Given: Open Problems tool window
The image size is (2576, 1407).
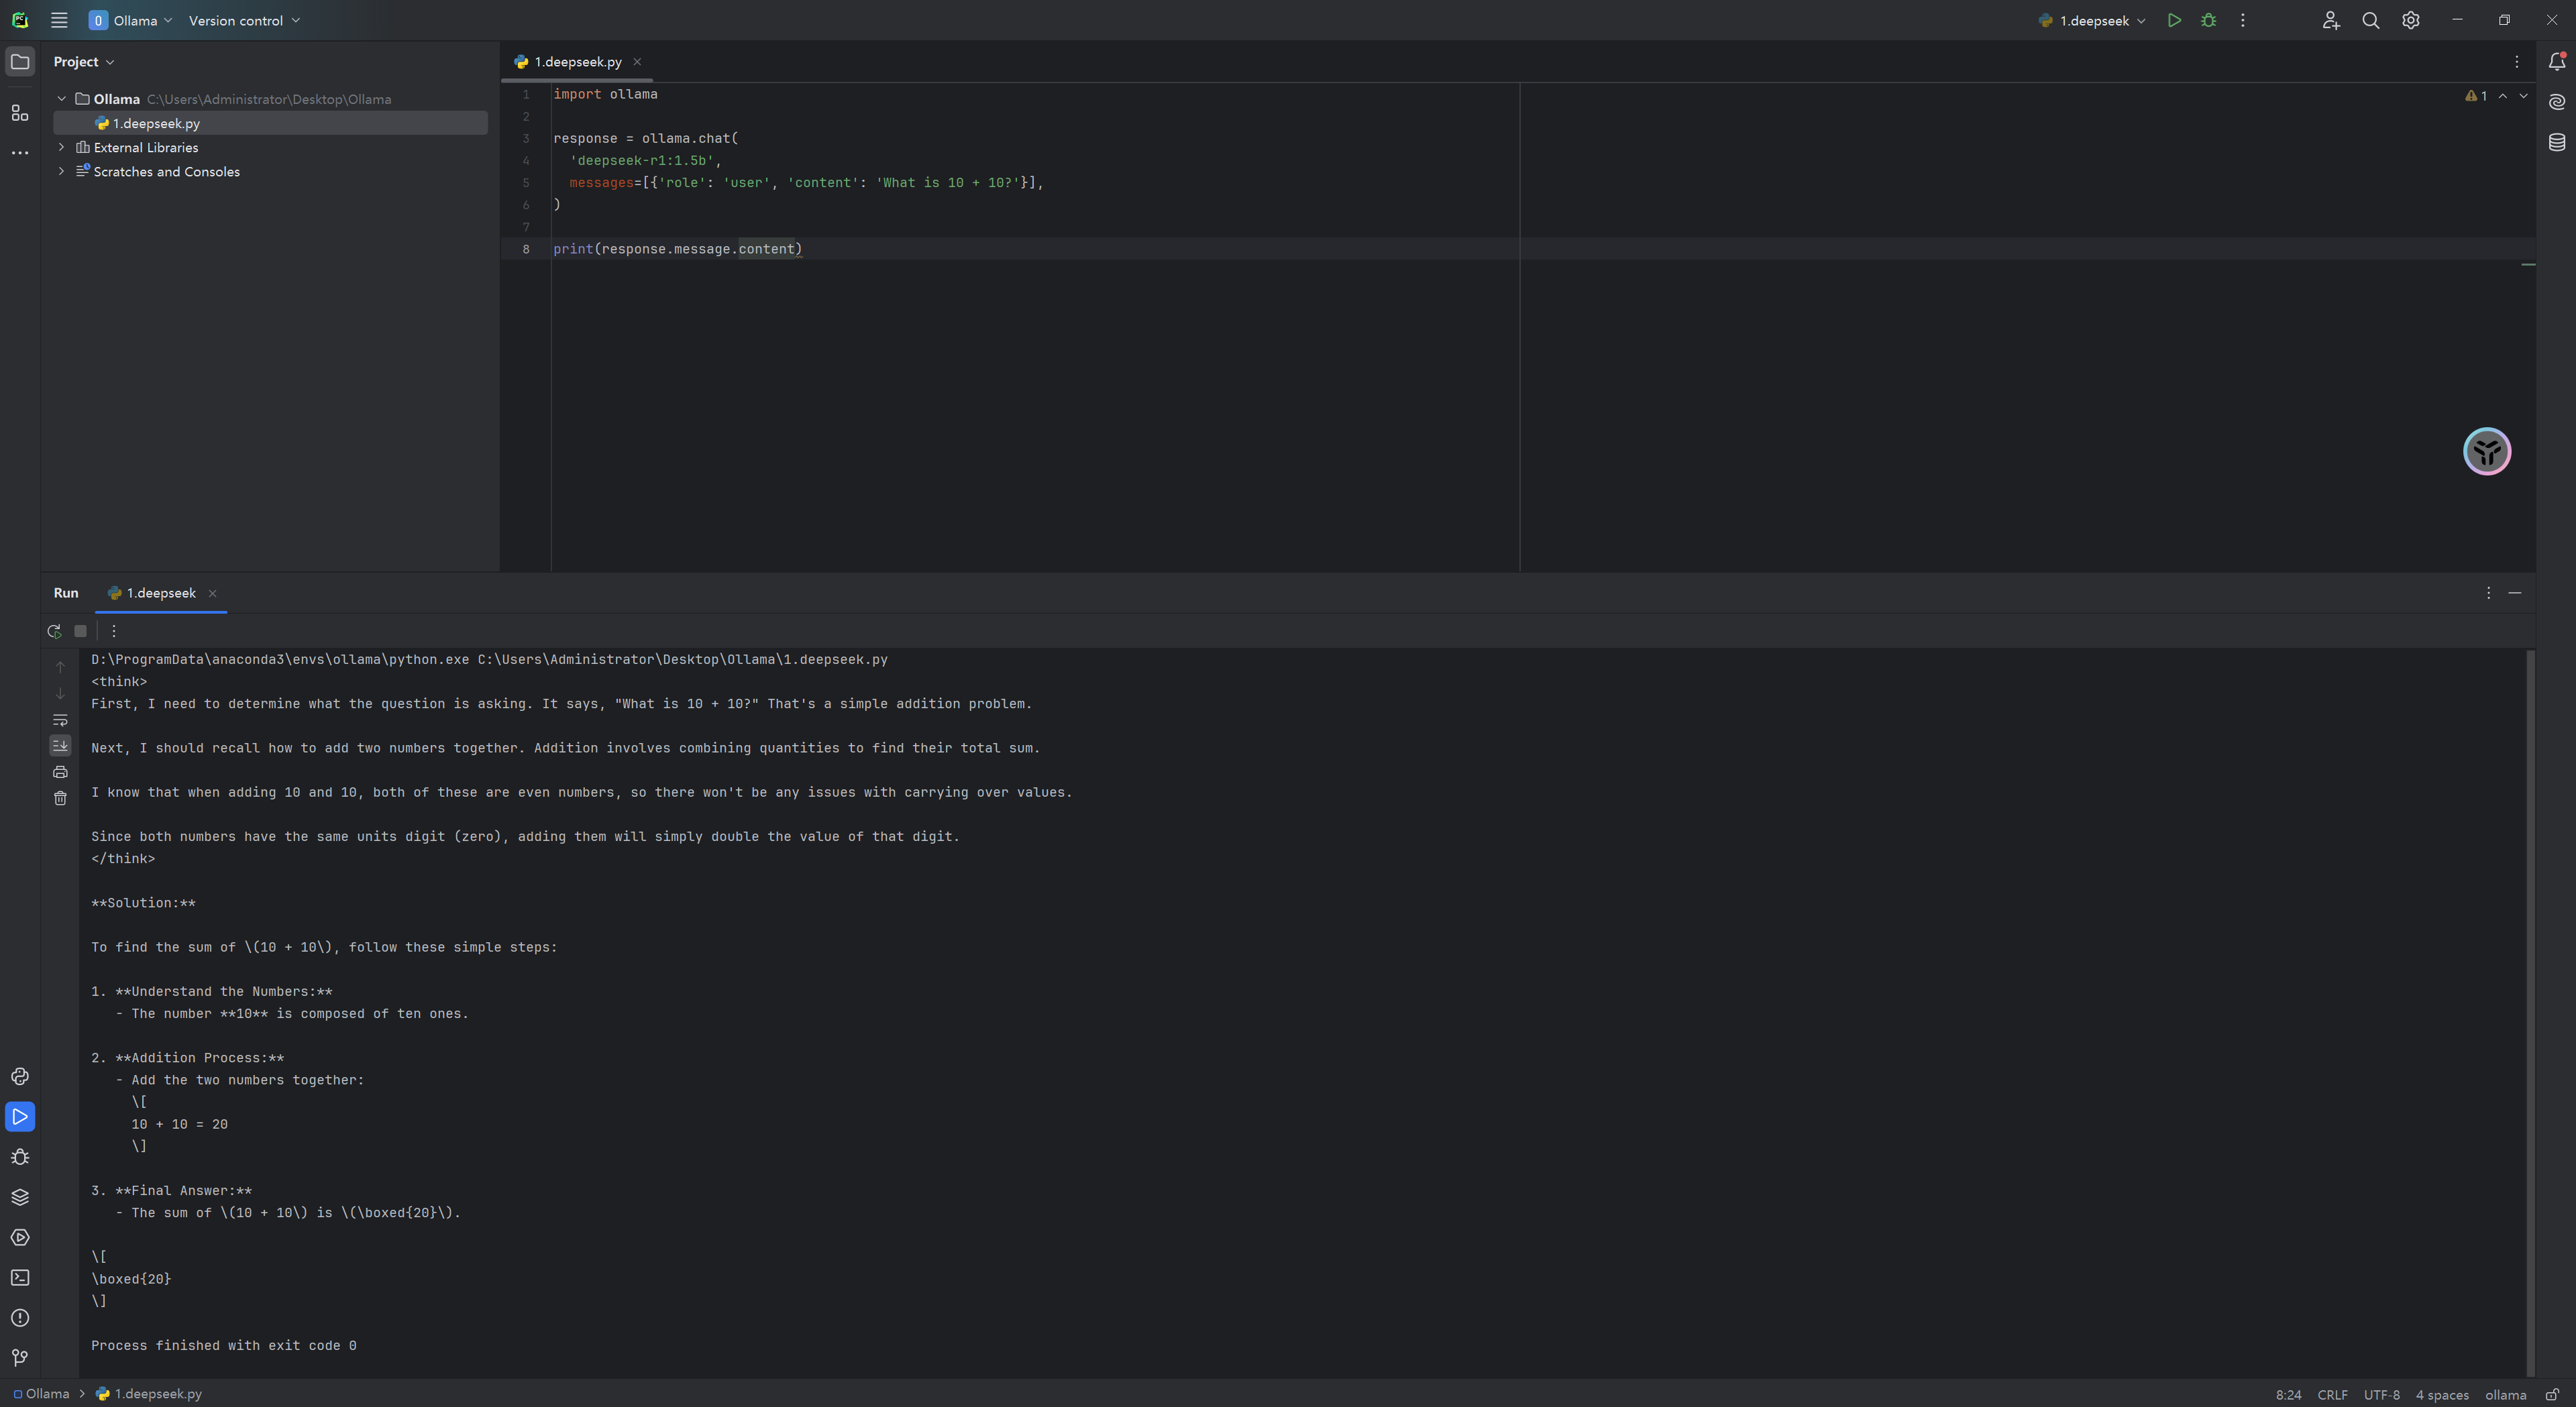Looking at the screenshot, I should click(x=20, y=1318).
